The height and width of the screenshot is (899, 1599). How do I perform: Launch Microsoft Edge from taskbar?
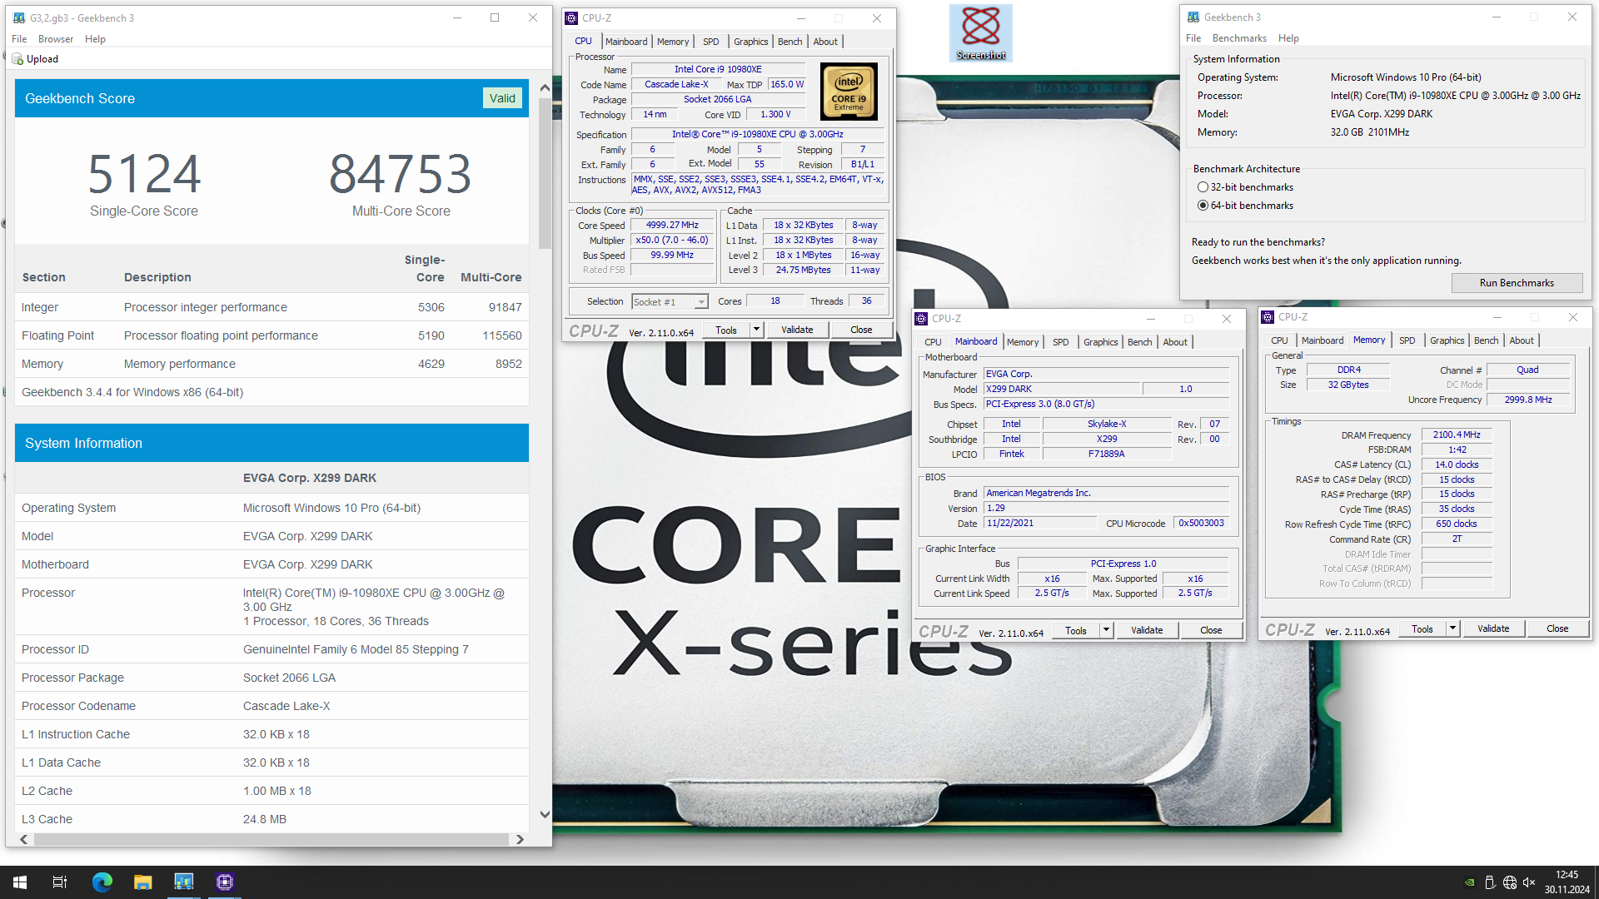(x=102, y=882)
